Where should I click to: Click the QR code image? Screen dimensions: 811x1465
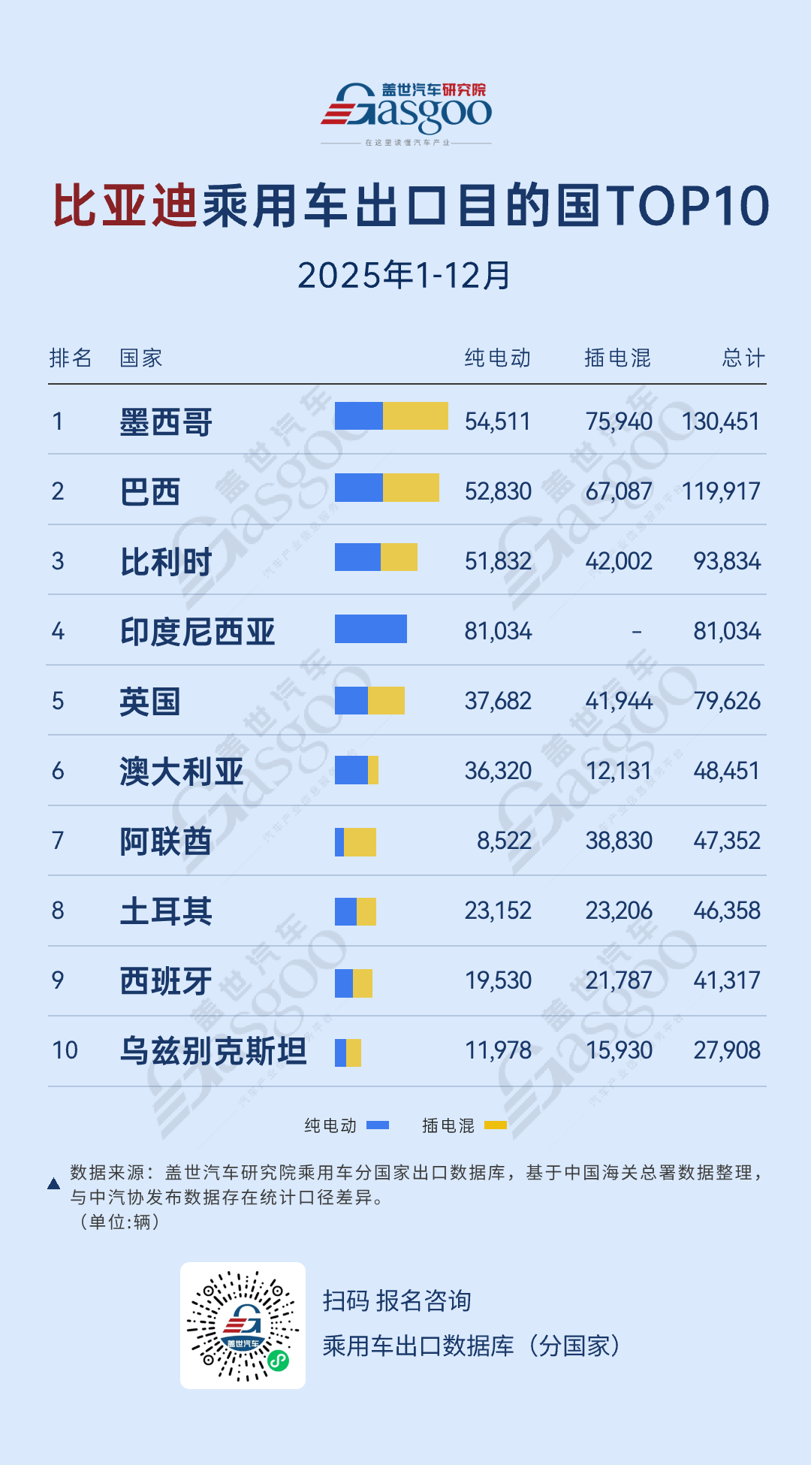(243, 1325)
